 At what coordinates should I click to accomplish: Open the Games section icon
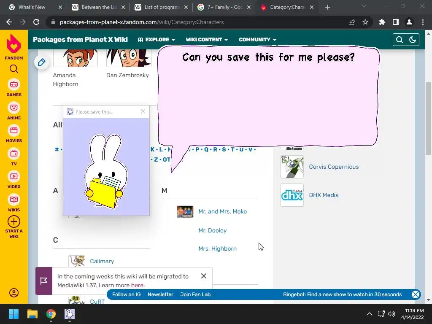tap(14, 84)
